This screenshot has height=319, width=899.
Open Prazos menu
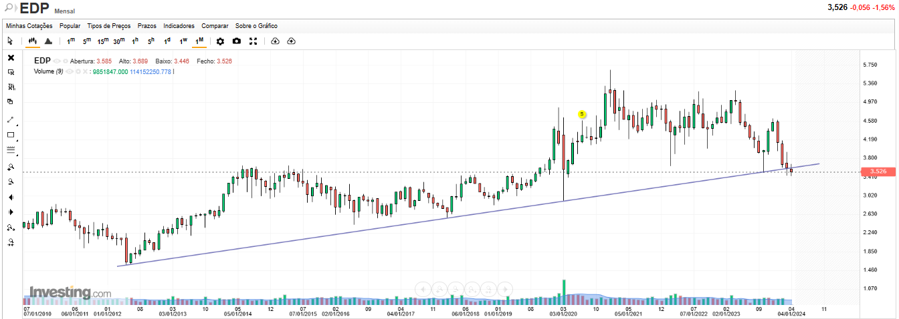(147, 26)
